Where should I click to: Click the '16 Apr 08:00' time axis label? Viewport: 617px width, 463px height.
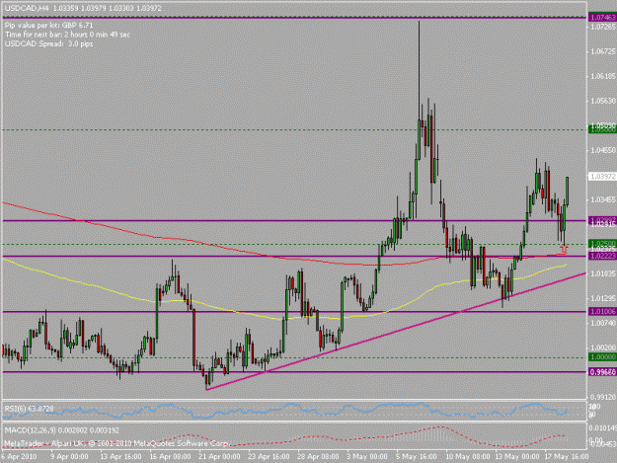pos(170,456)
